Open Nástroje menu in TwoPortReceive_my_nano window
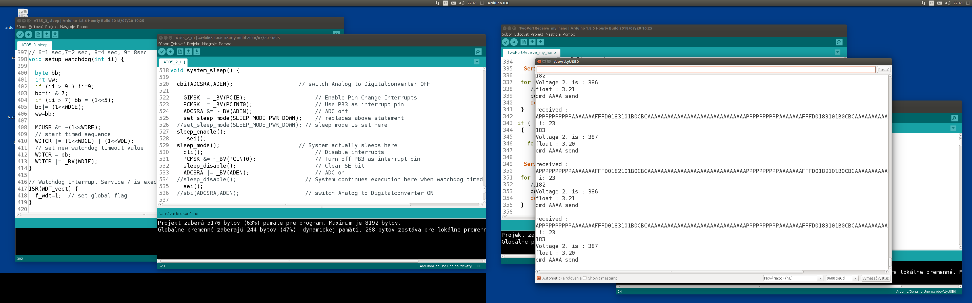Viewport: 972px width, 303px height. 553,34
